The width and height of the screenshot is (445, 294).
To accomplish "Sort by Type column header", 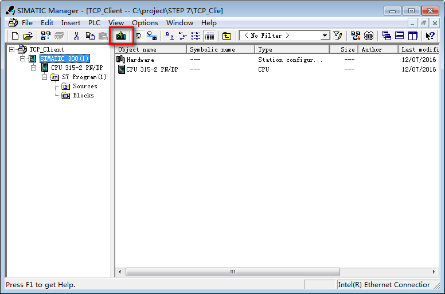I will click(x=292, y=49).
